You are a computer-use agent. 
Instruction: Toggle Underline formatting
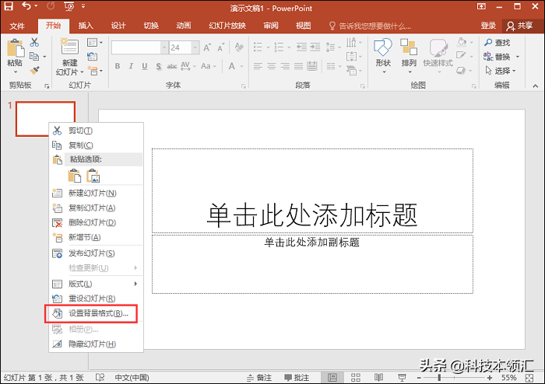[145, 66]
